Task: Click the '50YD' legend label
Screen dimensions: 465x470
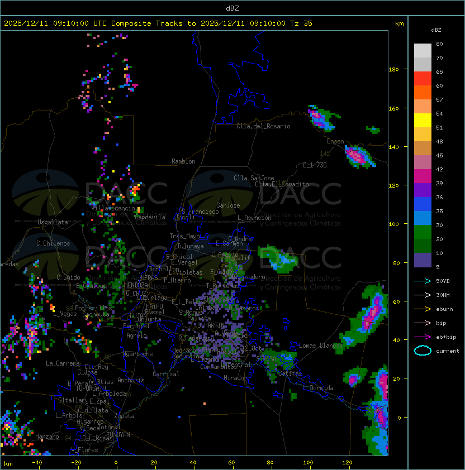Action: coord(443,281)
